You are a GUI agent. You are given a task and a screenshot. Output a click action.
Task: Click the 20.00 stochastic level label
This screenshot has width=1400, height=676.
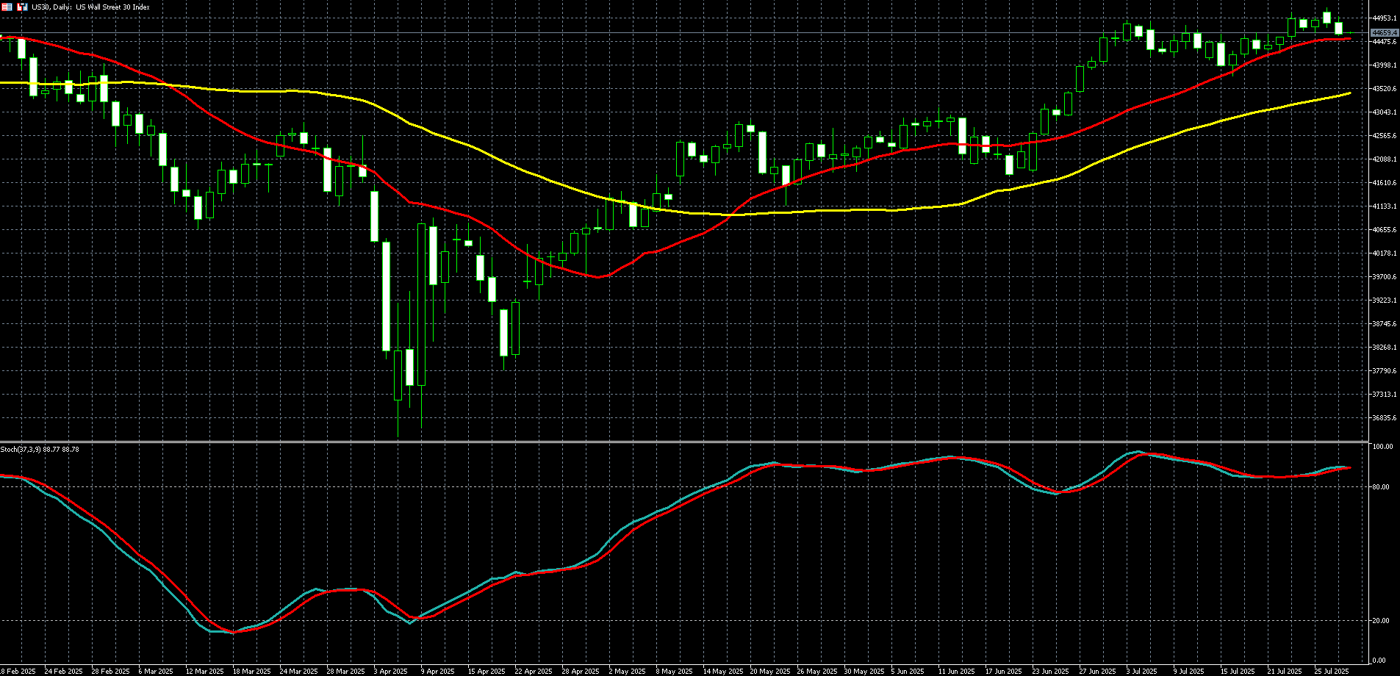click(x=1380, y=620)
